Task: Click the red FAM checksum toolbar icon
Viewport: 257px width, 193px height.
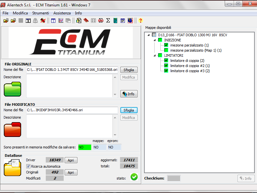Action: click(x=100, y=21)
